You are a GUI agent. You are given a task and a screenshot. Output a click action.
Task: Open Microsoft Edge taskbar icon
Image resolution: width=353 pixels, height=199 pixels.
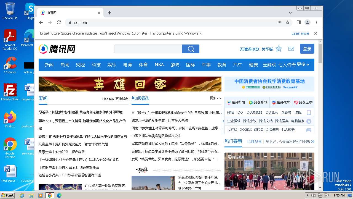[x=59, y=195]
